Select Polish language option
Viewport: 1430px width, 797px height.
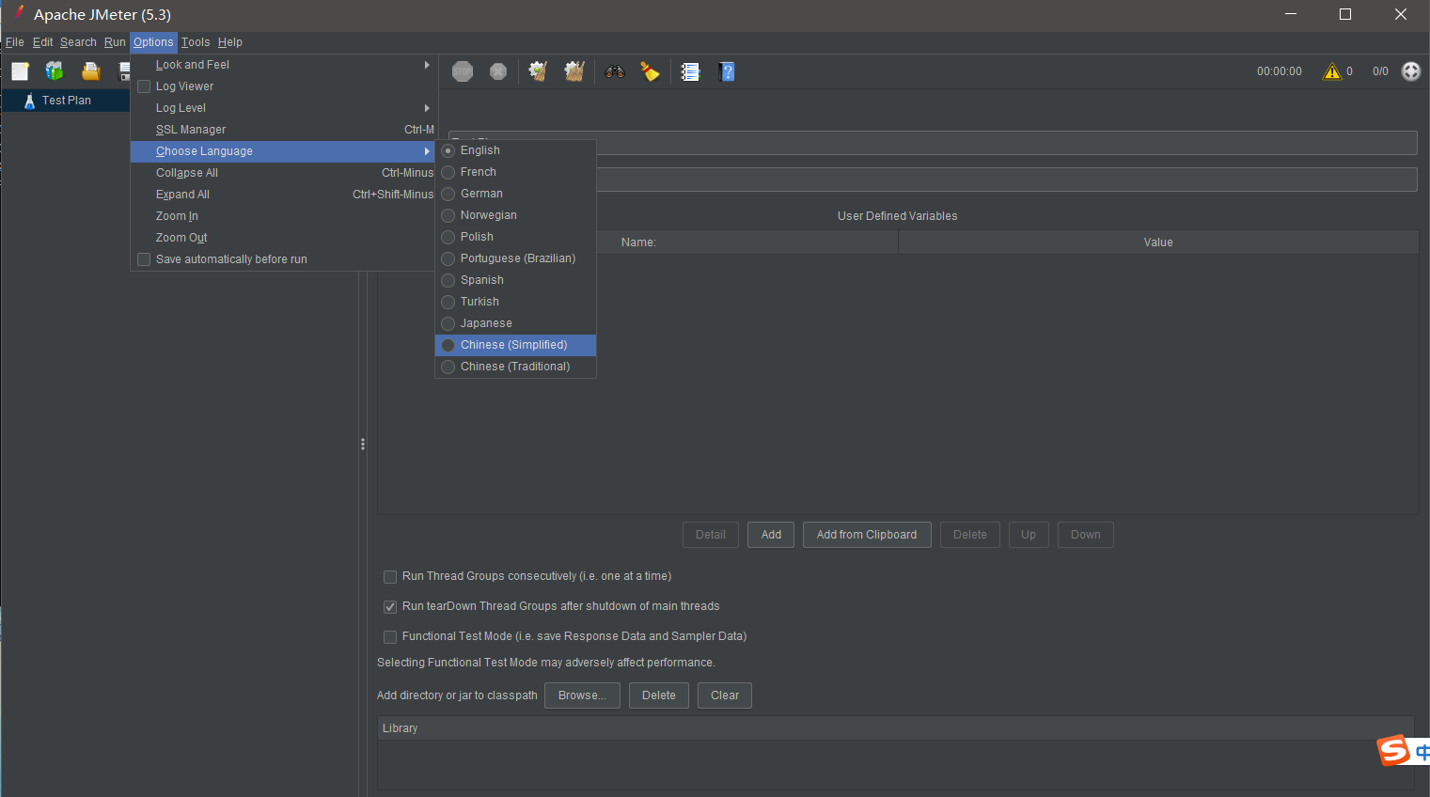click(x=515, y=237)
